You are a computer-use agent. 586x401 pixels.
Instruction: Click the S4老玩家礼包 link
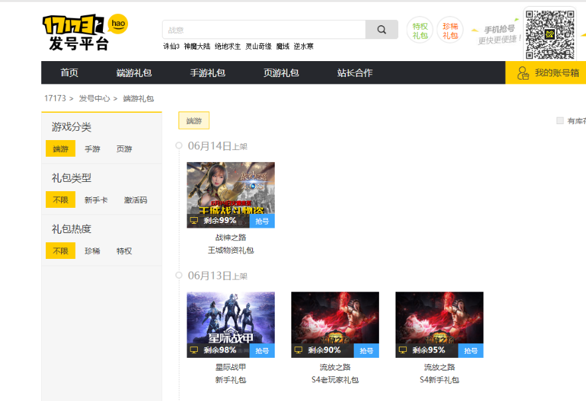(335, 380)
